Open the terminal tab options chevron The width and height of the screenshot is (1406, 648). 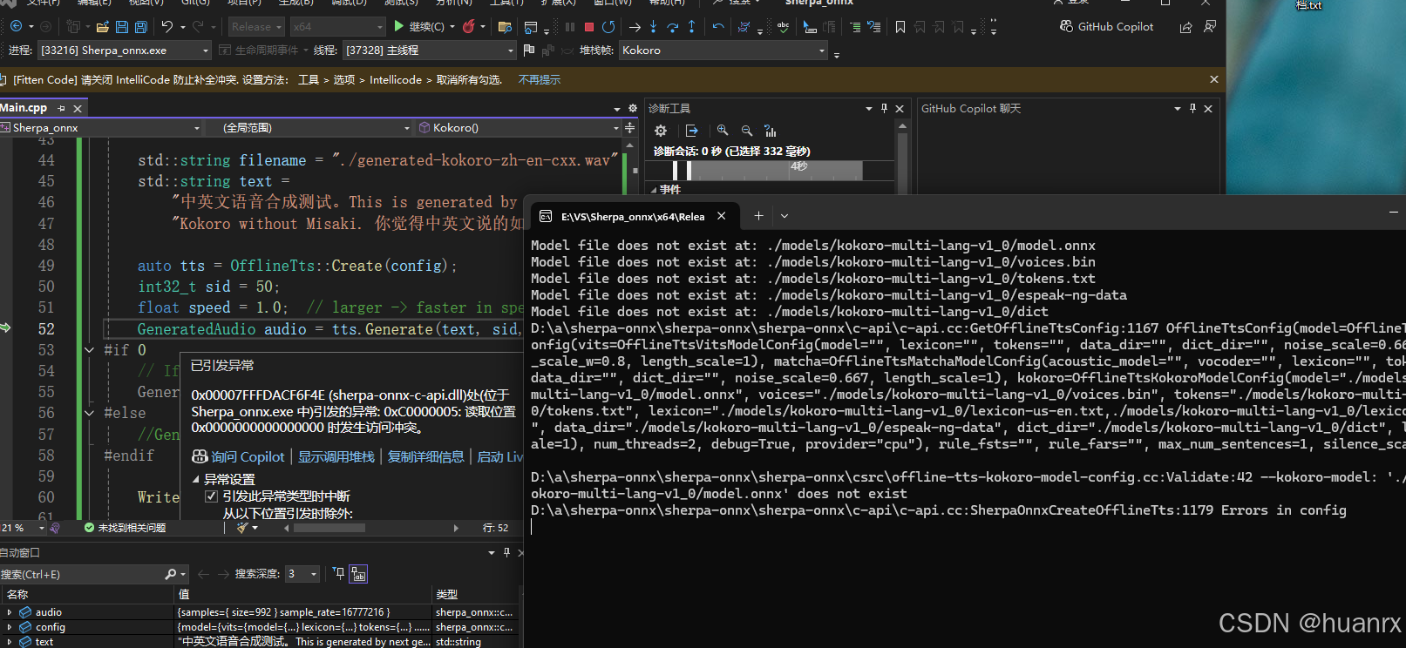(x=785, y=216)
